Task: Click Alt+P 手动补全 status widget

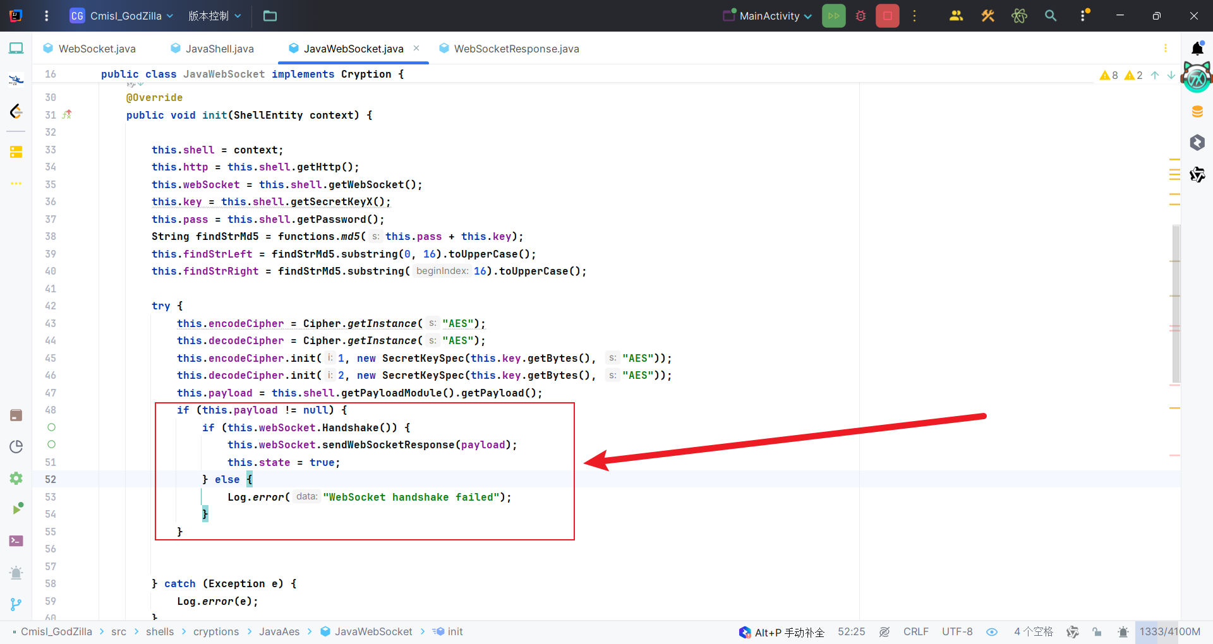Action: 782,632
